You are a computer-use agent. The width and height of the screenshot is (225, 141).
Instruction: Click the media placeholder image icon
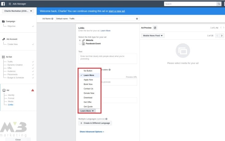183,50
